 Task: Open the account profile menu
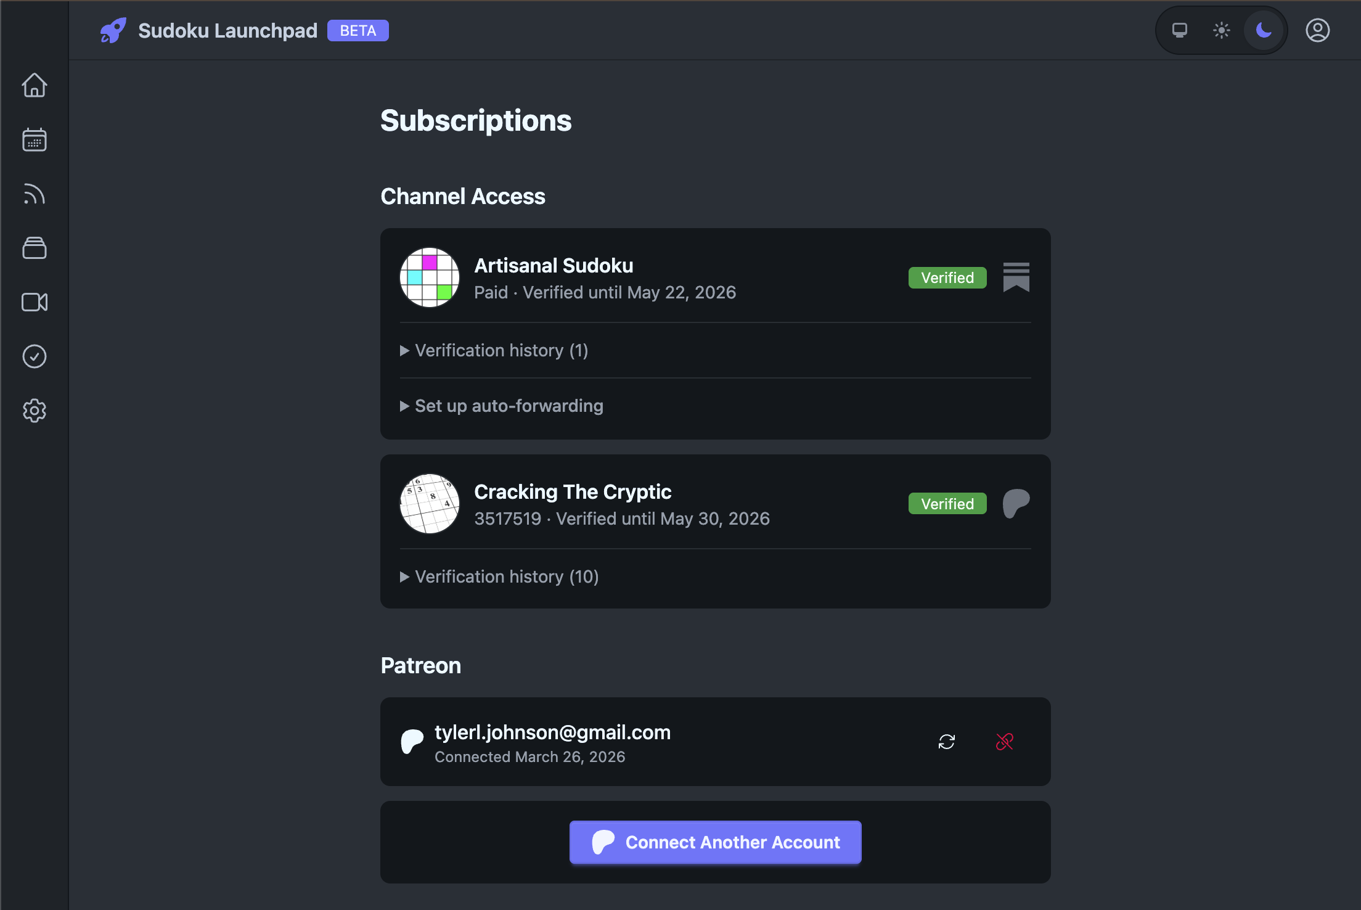[x=1317, y=30]
